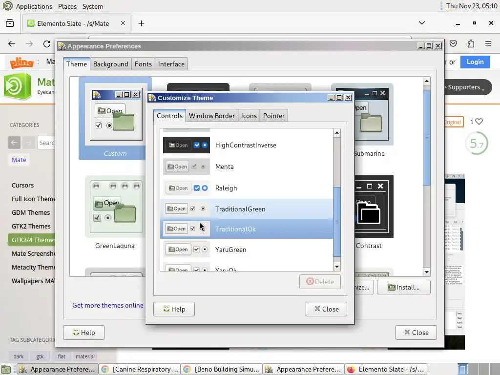The width and height of the screenshot is (500, 375).
Task: Select the Custom theme thumbnail
Action: point(115,118)
